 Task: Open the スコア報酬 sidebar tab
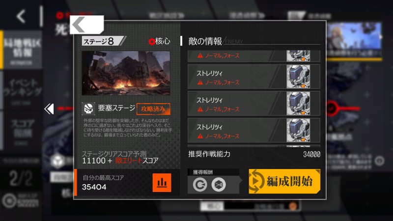pos(22,130)
